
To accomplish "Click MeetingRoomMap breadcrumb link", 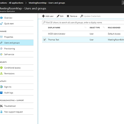I will 47,3.
